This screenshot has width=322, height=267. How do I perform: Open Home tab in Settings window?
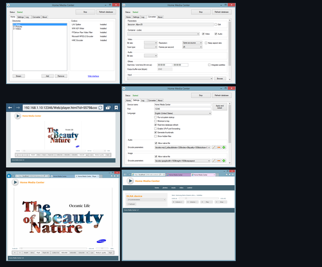(x=128, y=101)
